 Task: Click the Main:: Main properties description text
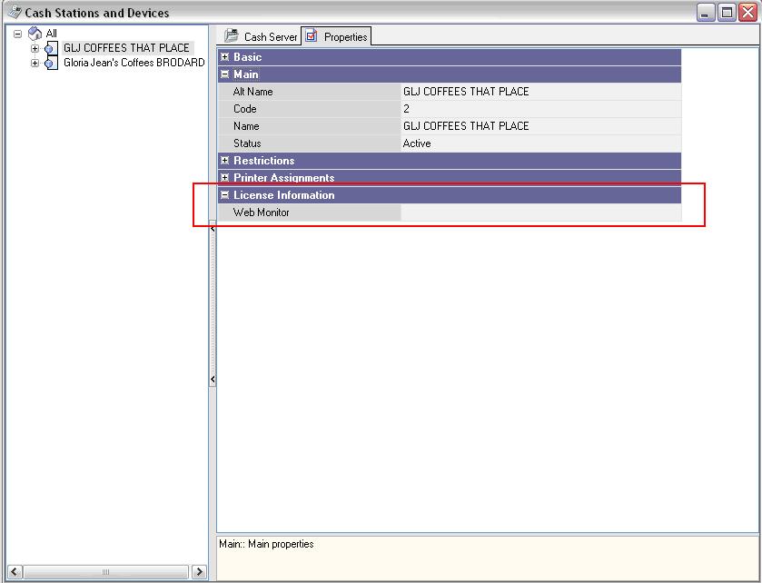pyautogui.click(x=266, y=544)
